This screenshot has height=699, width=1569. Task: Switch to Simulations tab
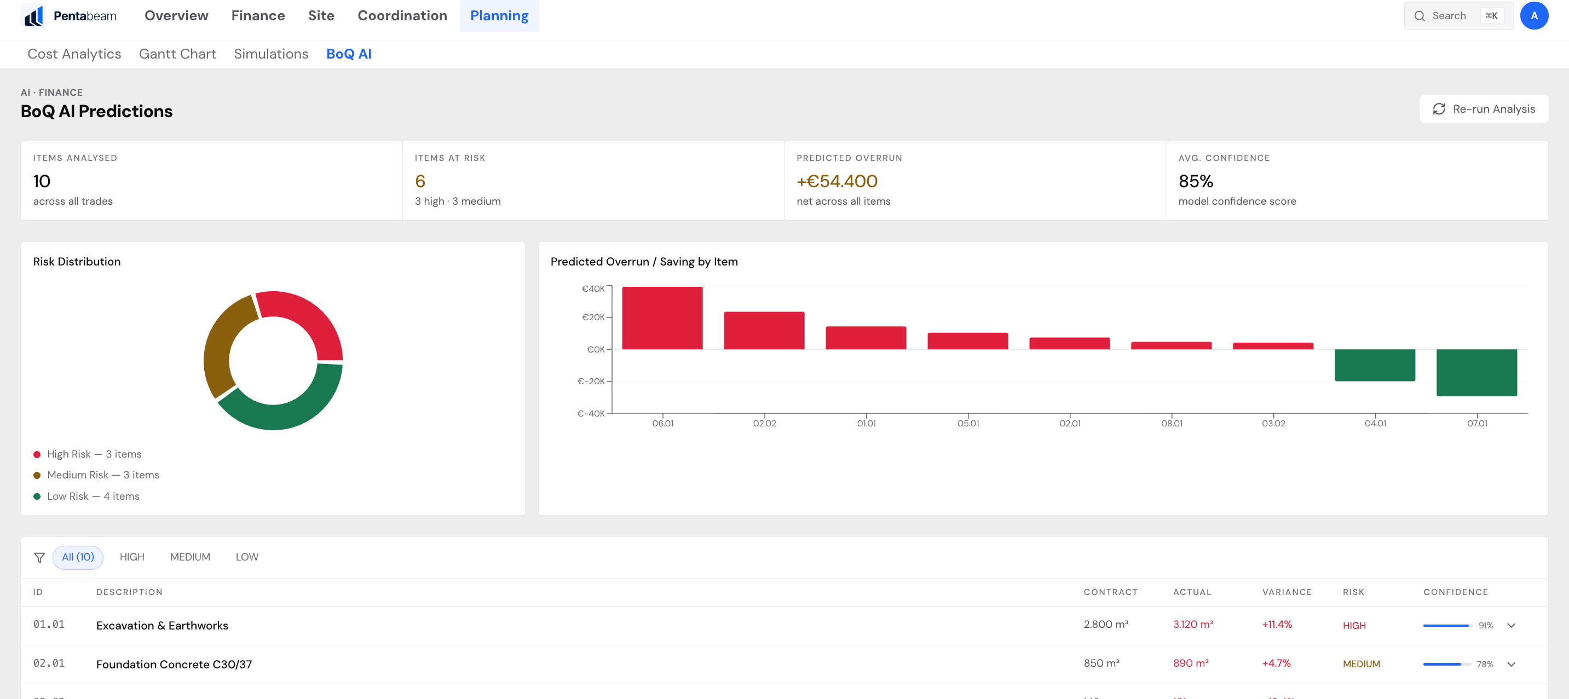pyautogui.click(x=271, y=54)
